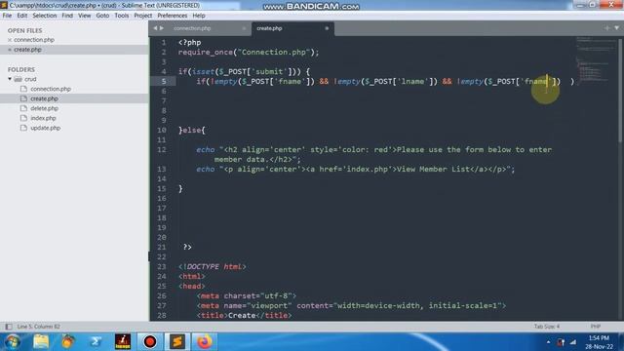Image resolution: width=624 pixels, height=351 pixels.
Task: Open the Selection menu
Action: tap(45, 16)
